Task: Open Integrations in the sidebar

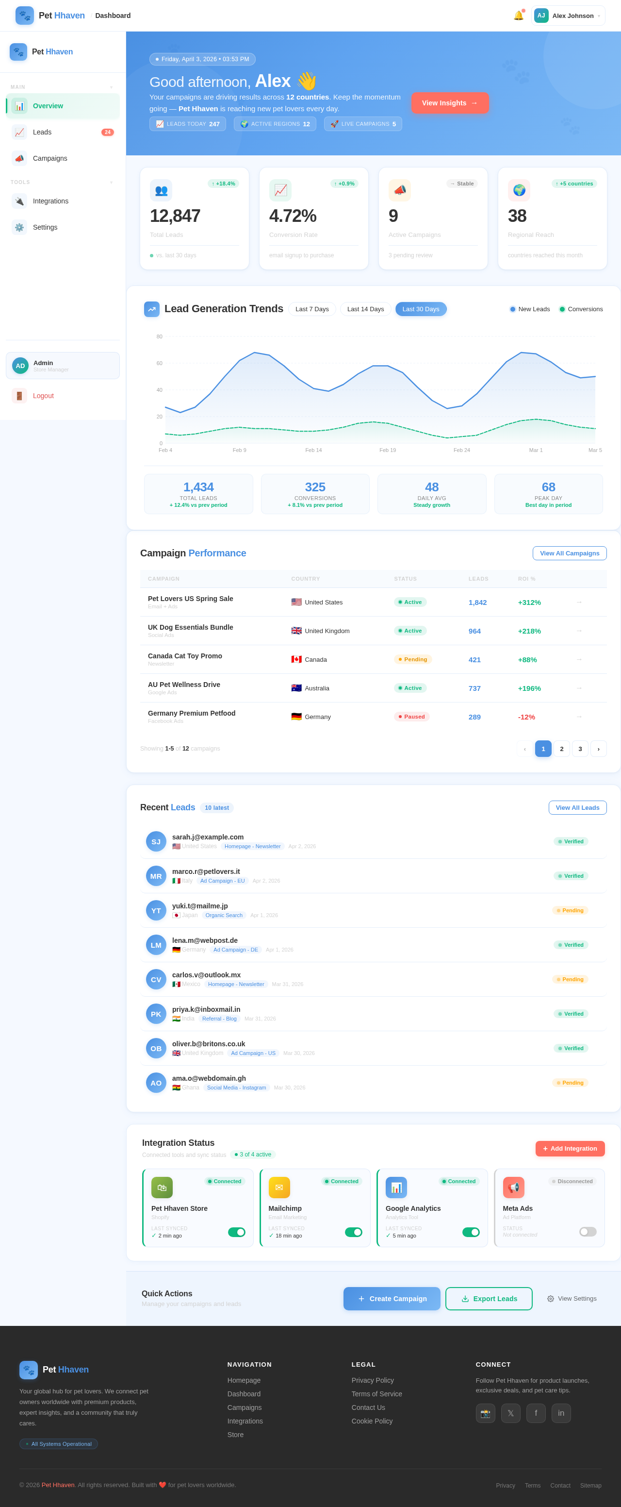Action: (x=63, y=201)
